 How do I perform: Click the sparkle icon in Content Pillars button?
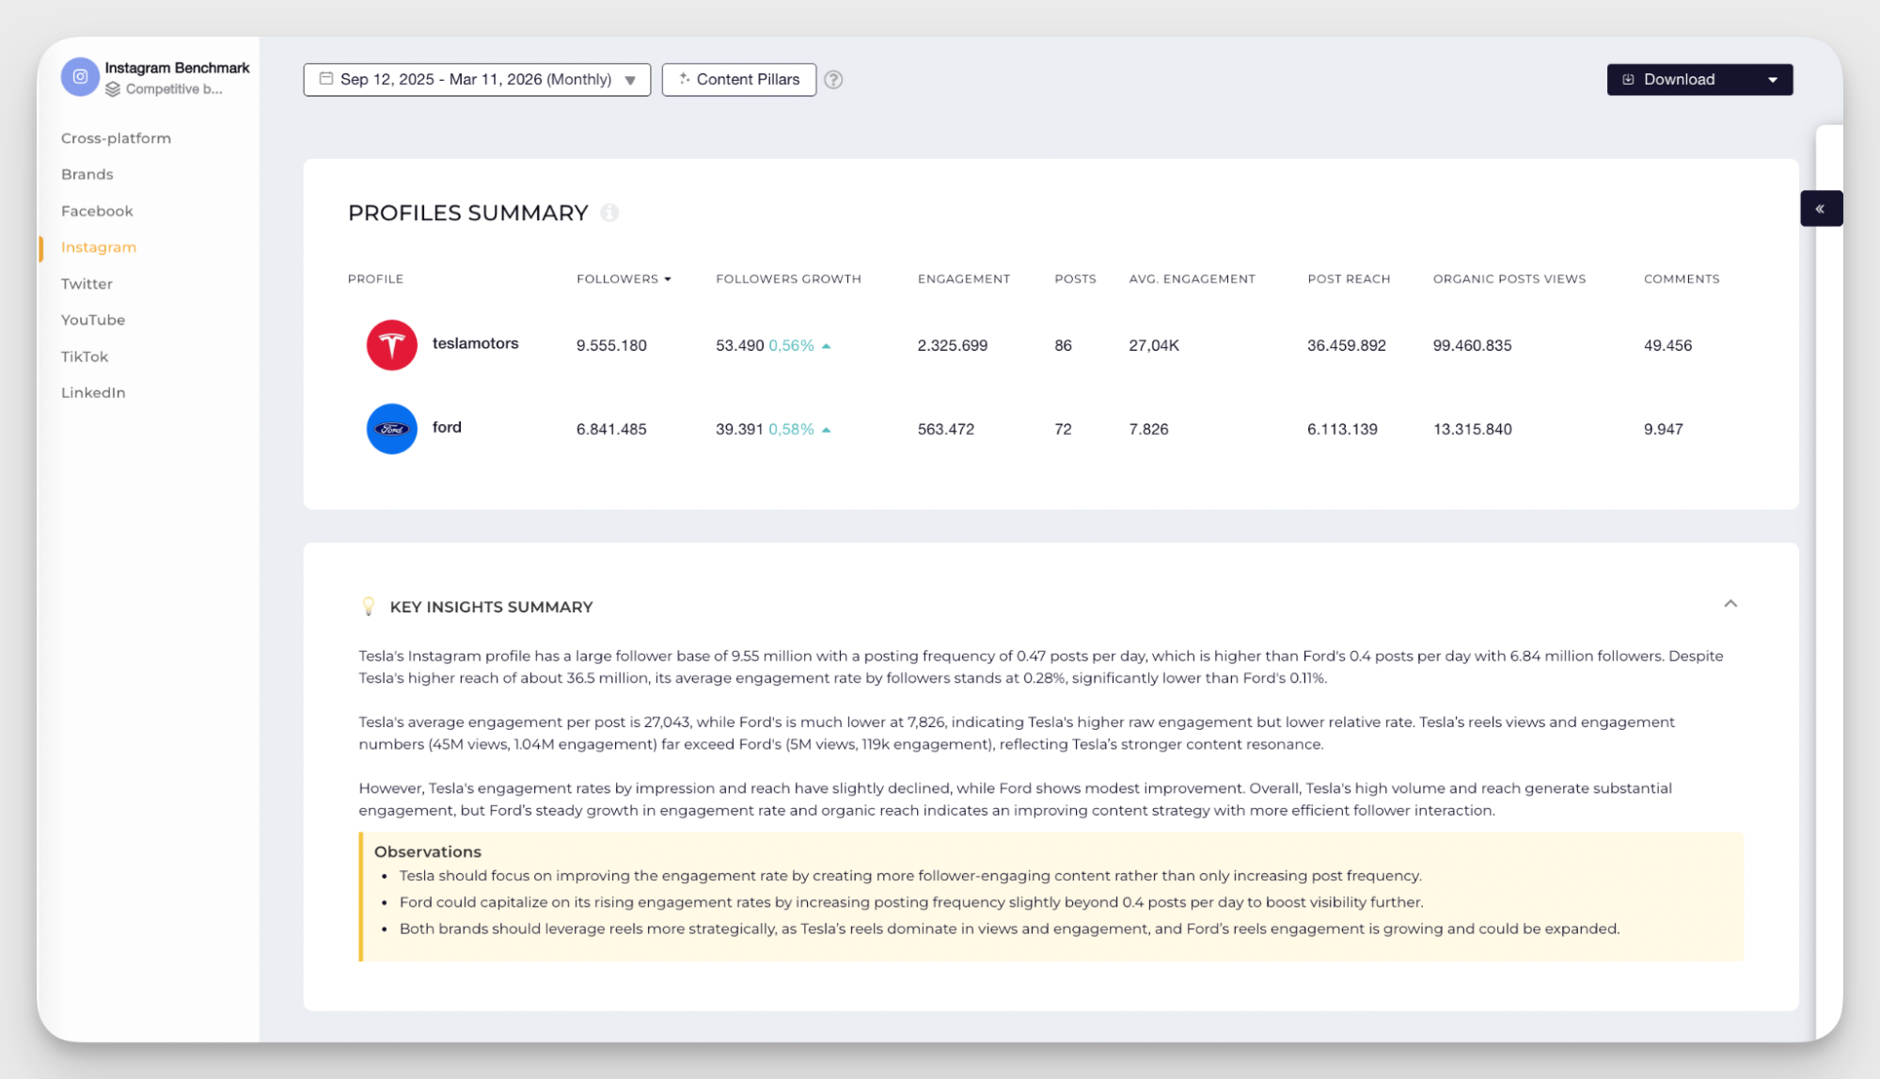(686, 79)
